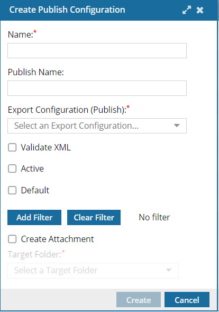Click the Clear Filter button
219x312 pixels.
(x=94, y=217)
